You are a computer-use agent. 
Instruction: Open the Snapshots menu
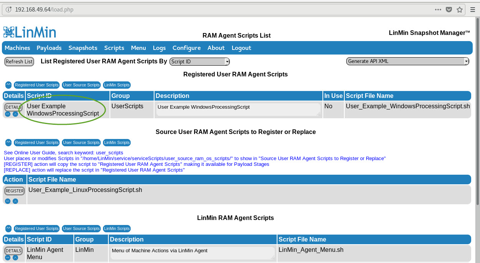(x=83, y=48)
